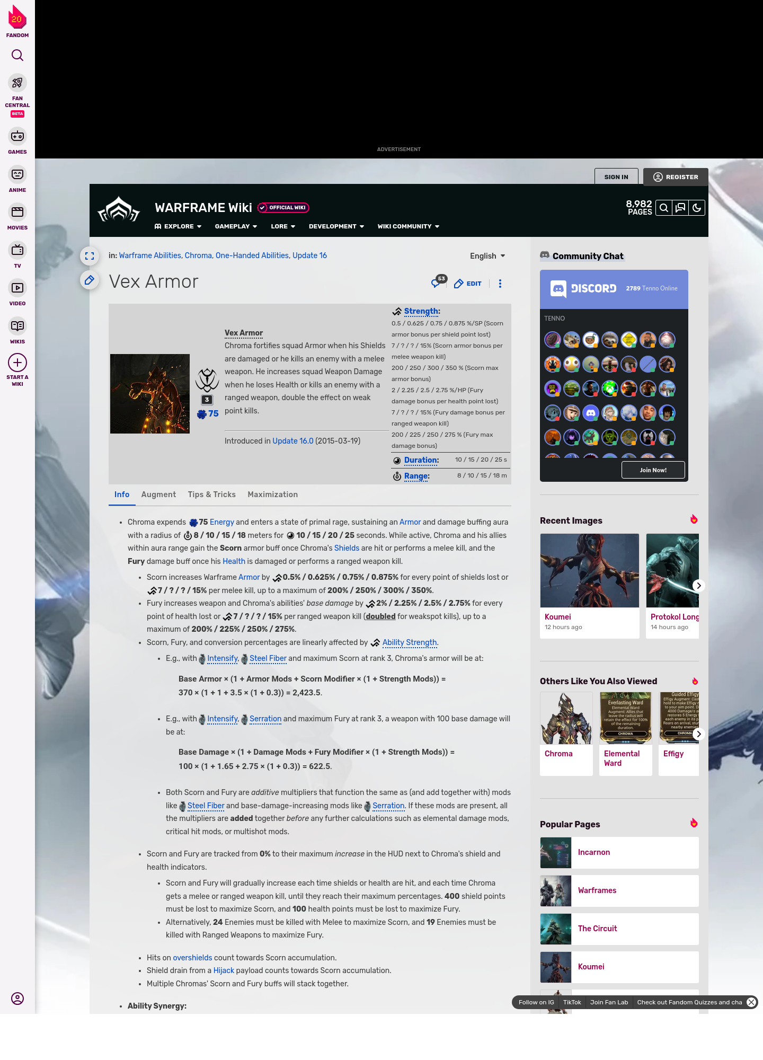763x1060 pixels.
Task: Click the Warframe lotus wiki logo
Action: click(119, 210)
